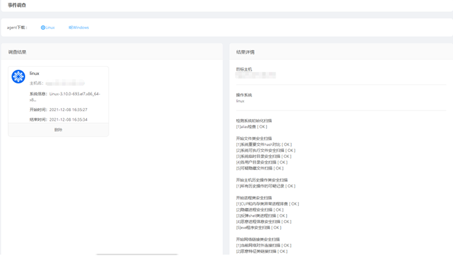The width and height of the screenshot is (453, 262).
Task: Click the 事件调查 page heading
Action: click(18, 5)
